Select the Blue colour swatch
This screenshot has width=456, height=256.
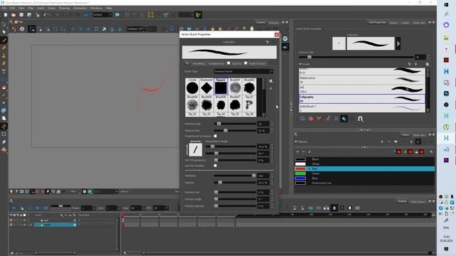point(300,178)
